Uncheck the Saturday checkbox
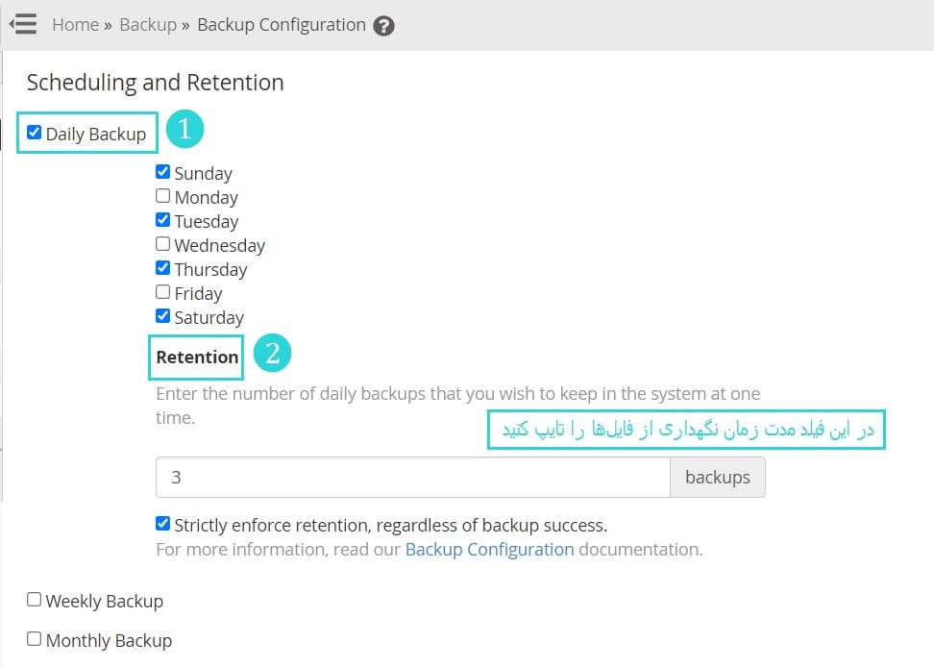The image size is (934, 667). [x=162, y=315]
